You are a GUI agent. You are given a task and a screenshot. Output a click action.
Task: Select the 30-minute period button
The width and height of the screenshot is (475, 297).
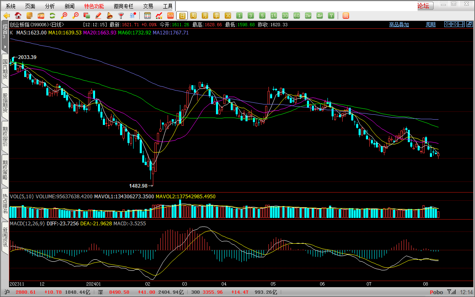coord(285,16)
